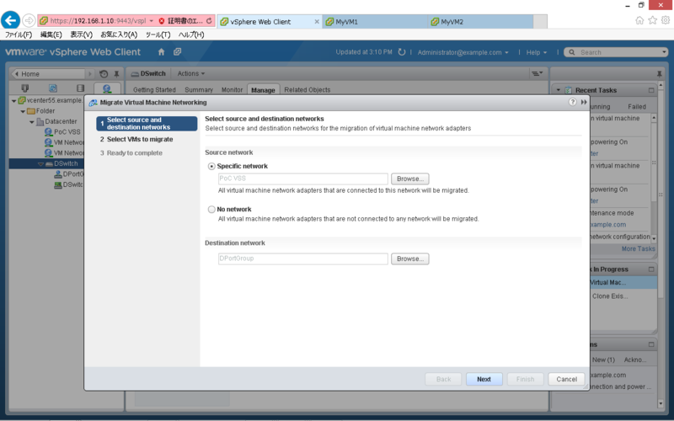Select the Specific network radio button

pyautogui.click(x=211, y=166)
